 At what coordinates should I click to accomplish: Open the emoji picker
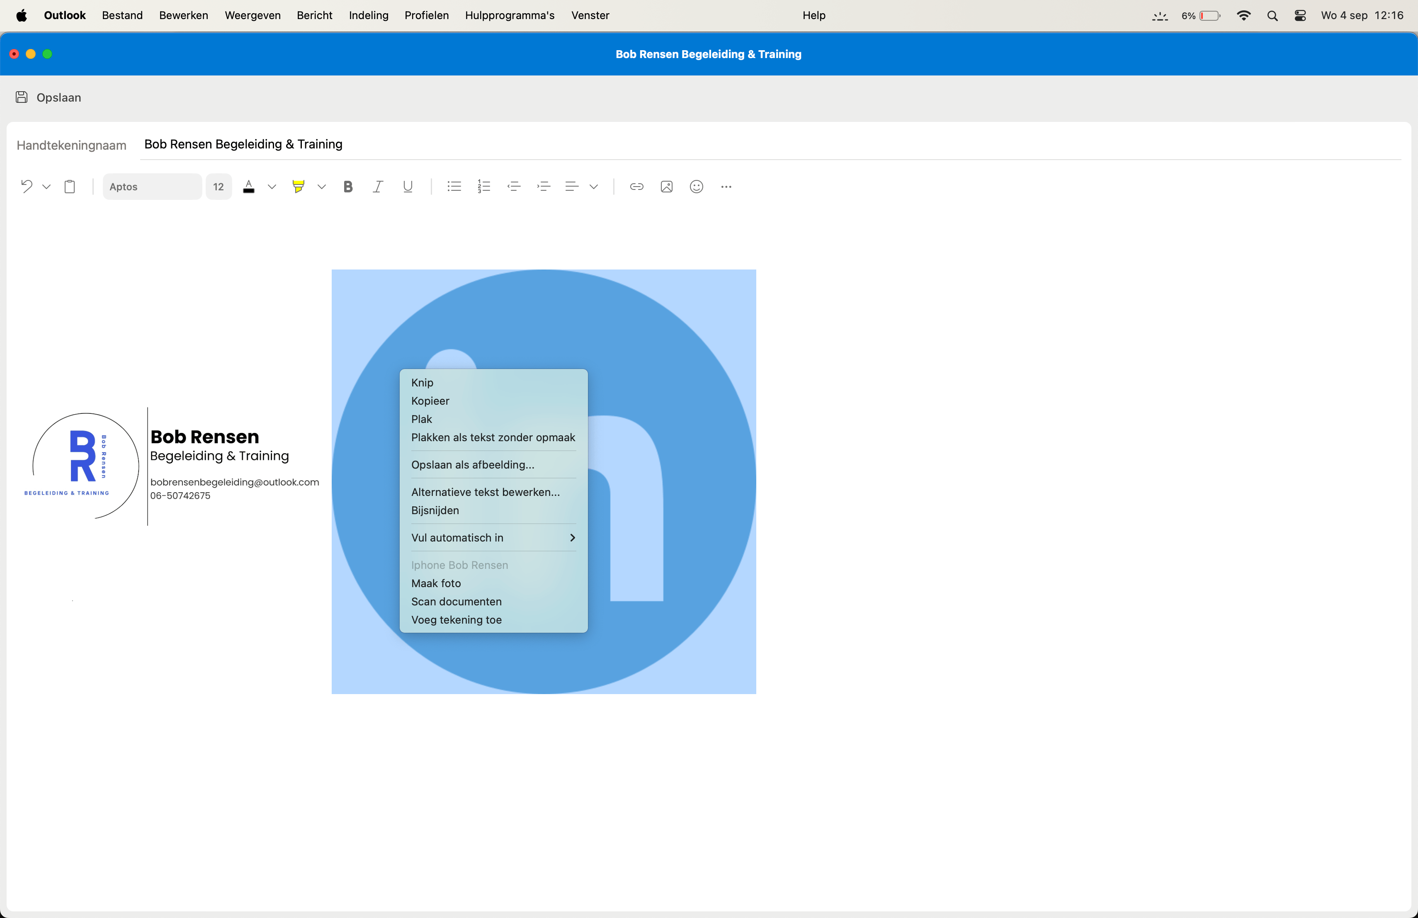697,187
